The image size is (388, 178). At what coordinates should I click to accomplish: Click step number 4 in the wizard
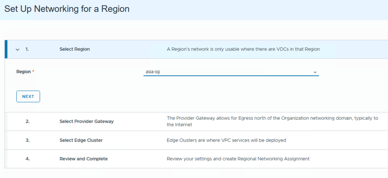pos(27,159)
